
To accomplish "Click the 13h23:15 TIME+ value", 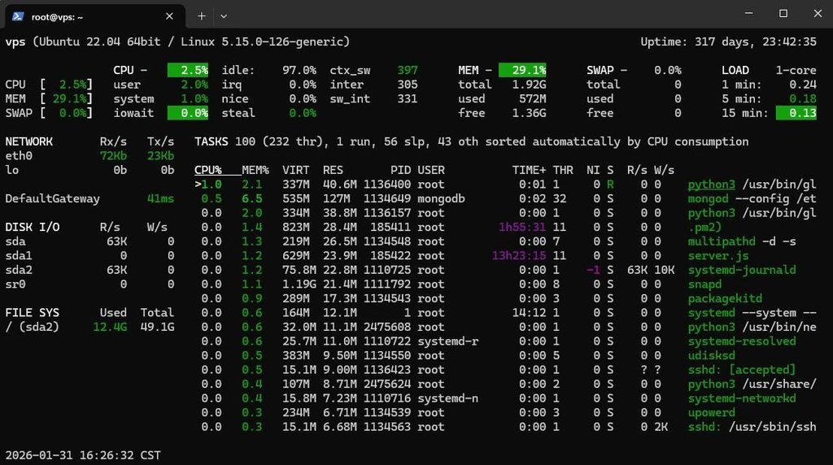I will (519, 256).
